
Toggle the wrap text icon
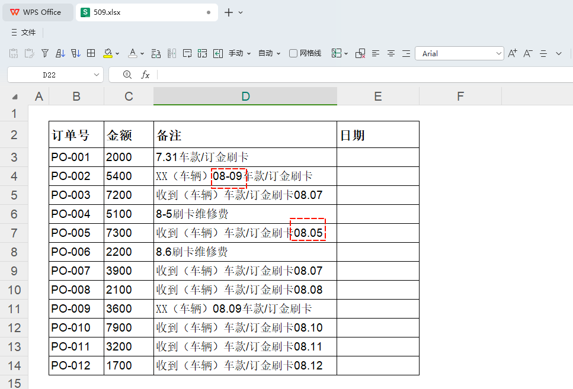pos(187,53)
